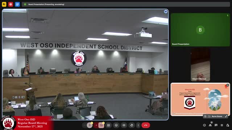Click the present screen button
Viewport: 232px width, 130px height.
[108, 125]
